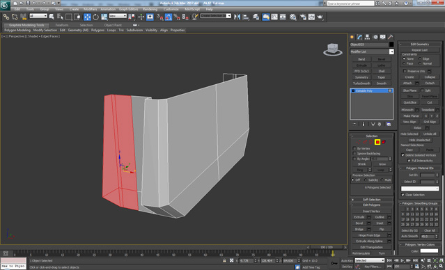Open the selection filter All dropdown
Screen dimensions: 445x270
click(38, 16)
